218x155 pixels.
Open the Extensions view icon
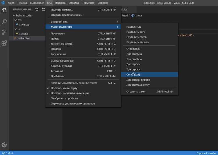click(4, 43)
